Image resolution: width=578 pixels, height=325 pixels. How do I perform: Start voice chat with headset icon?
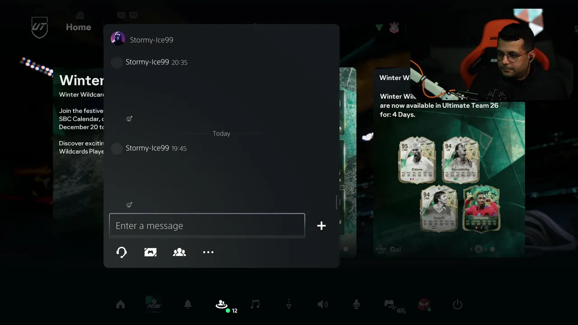(x=121, y=252)
